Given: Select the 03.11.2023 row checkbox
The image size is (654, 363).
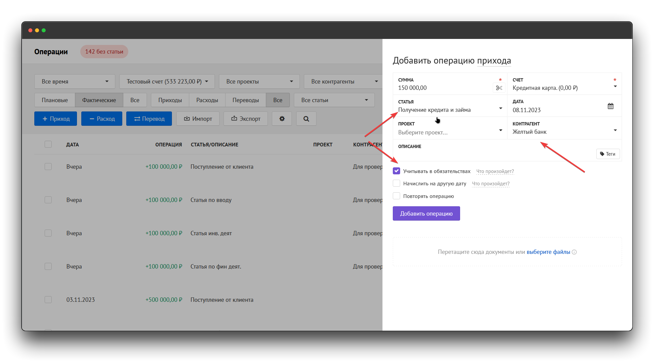Looking at the screenshot, I should point(48,300).
